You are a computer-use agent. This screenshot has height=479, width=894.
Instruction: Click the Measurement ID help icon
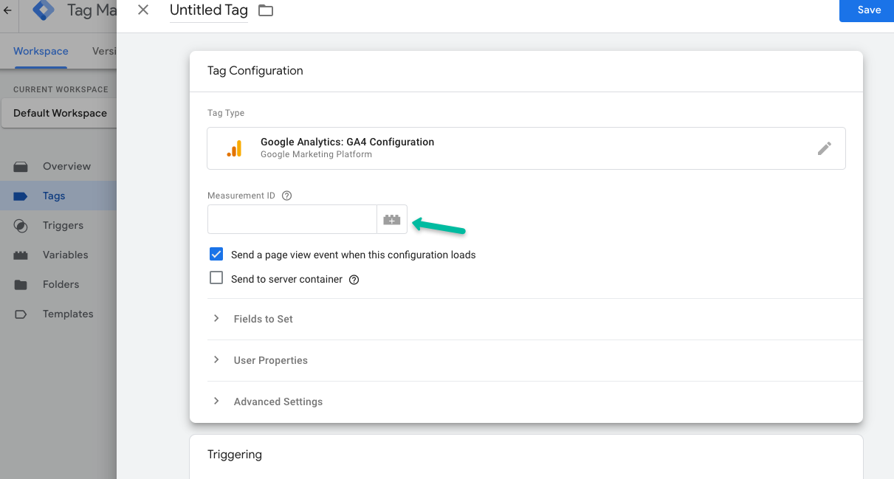pos(286,195)
